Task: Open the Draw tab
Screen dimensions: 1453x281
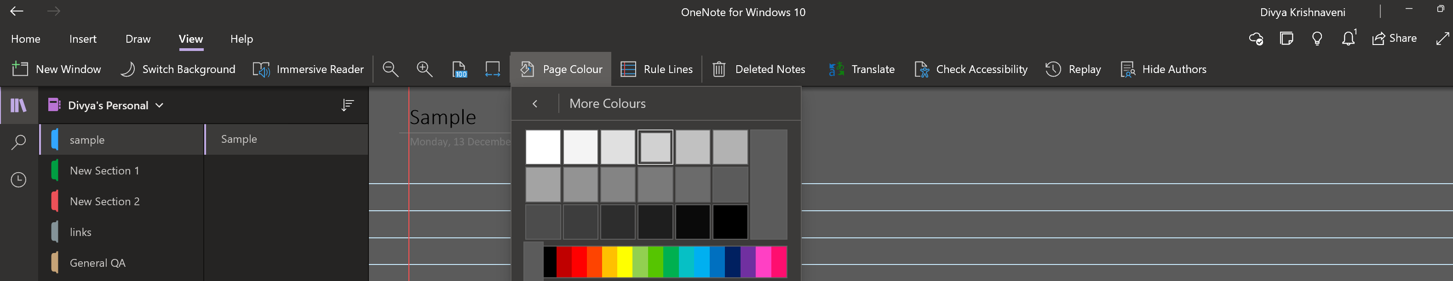Action: (138, 39)
